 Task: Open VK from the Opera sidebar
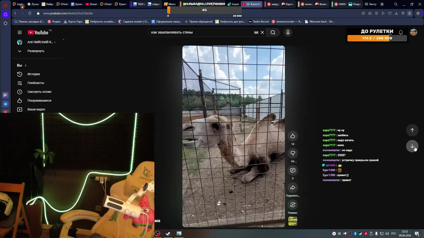coord(5,104)
